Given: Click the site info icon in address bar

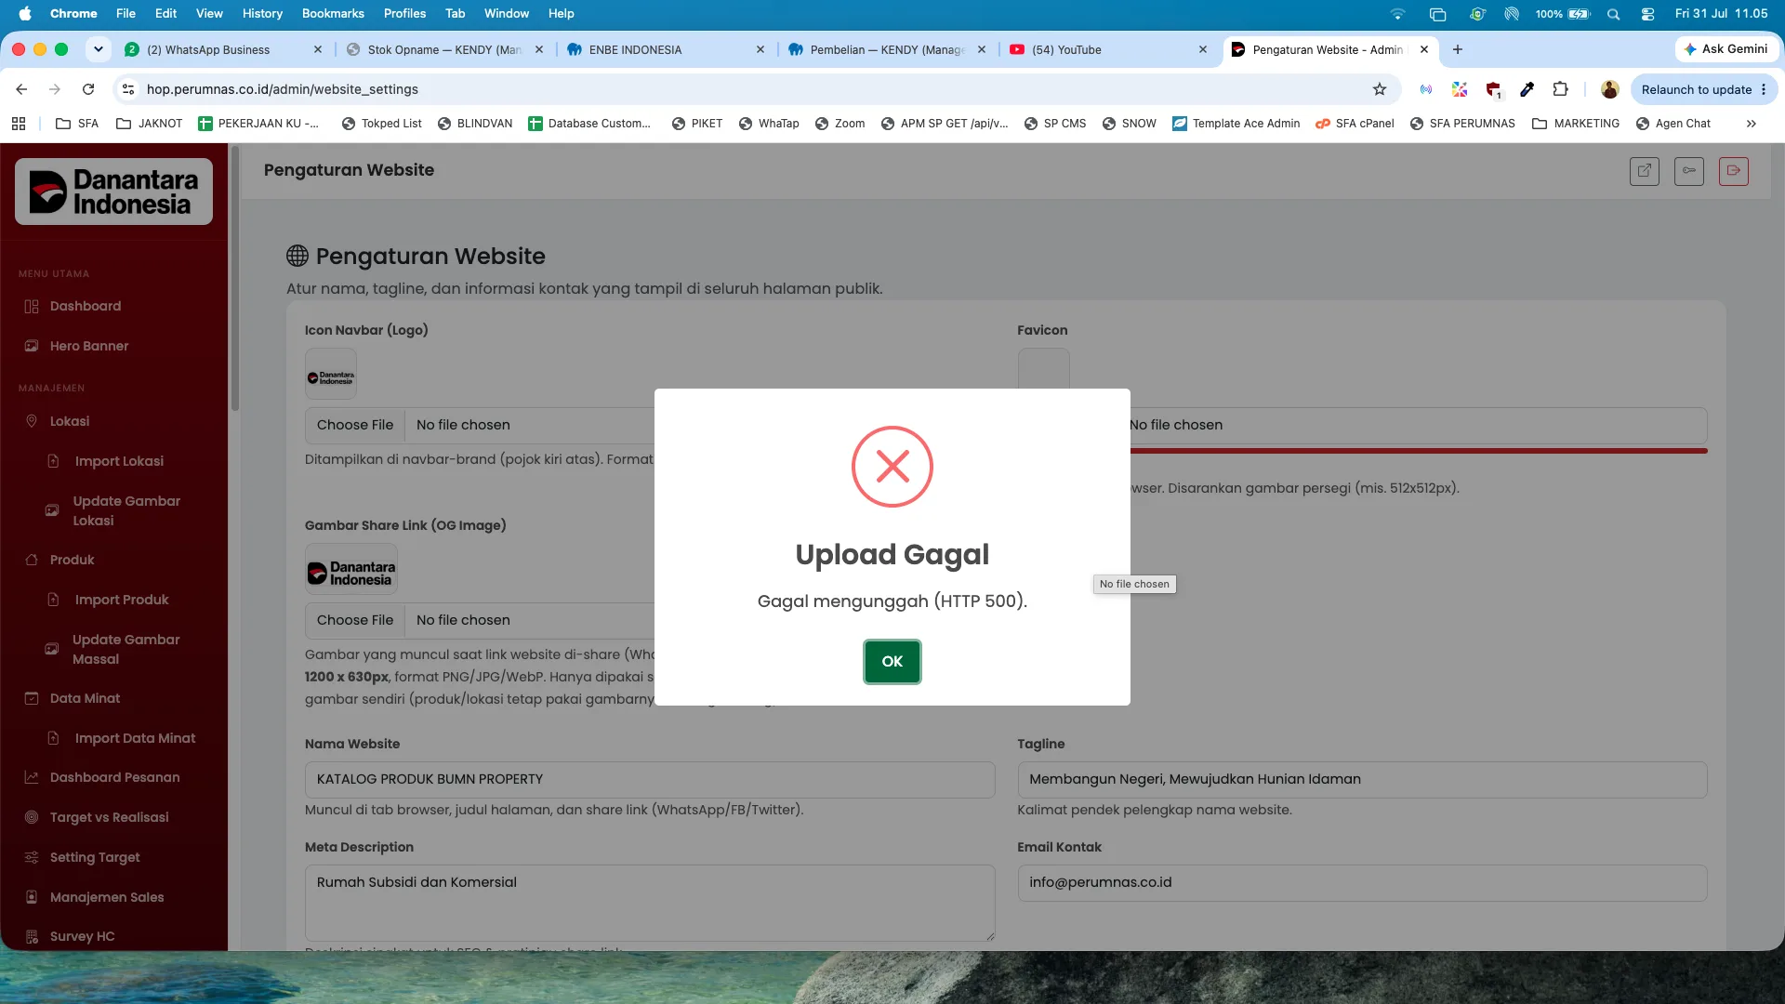Looking at the screenshot, I should tap(128, 89).
